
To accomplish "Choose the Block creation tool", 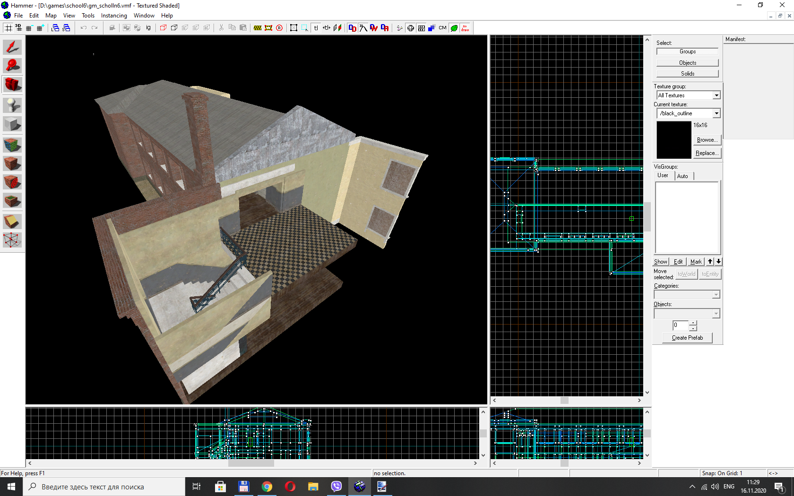I will [x=12, y=124].
